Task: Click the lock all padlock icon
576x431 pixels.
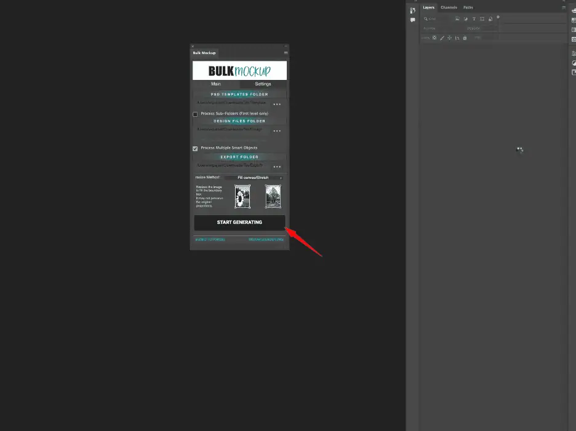Action: click(465, 38)
